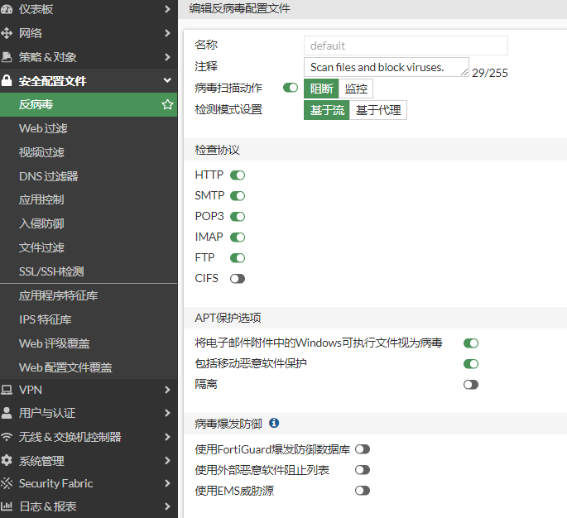Image resolution: width=567 pixels, height=518 pixels.
Task: Switch detection mode to 基于代理
Action: coord(377,110)
